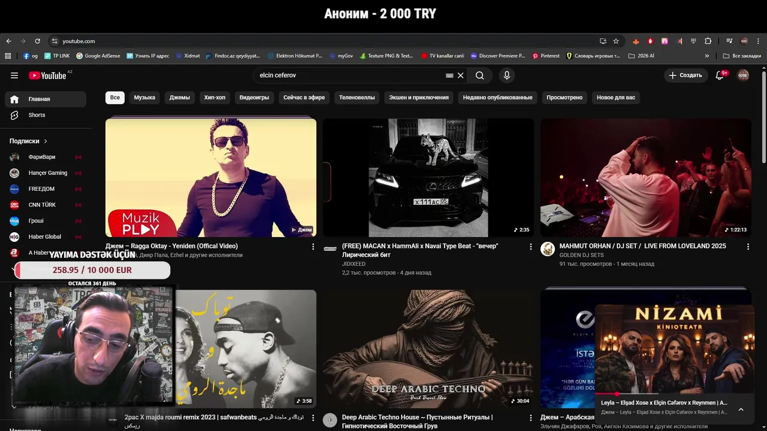The height and width of the screenshot is (431, 767).
Task: Open JIDIXEED channel avatar
Action: tap(330, 249)
